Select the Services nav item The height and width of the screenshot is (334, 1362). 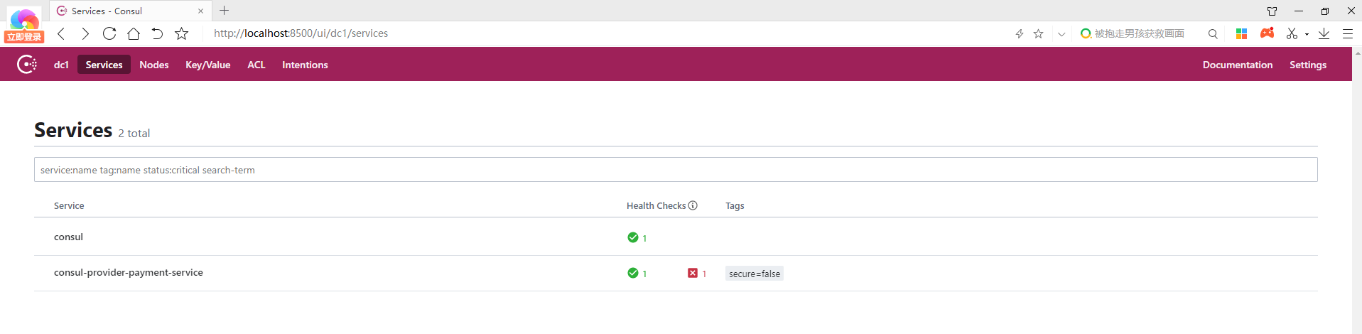tap(104, 65)
